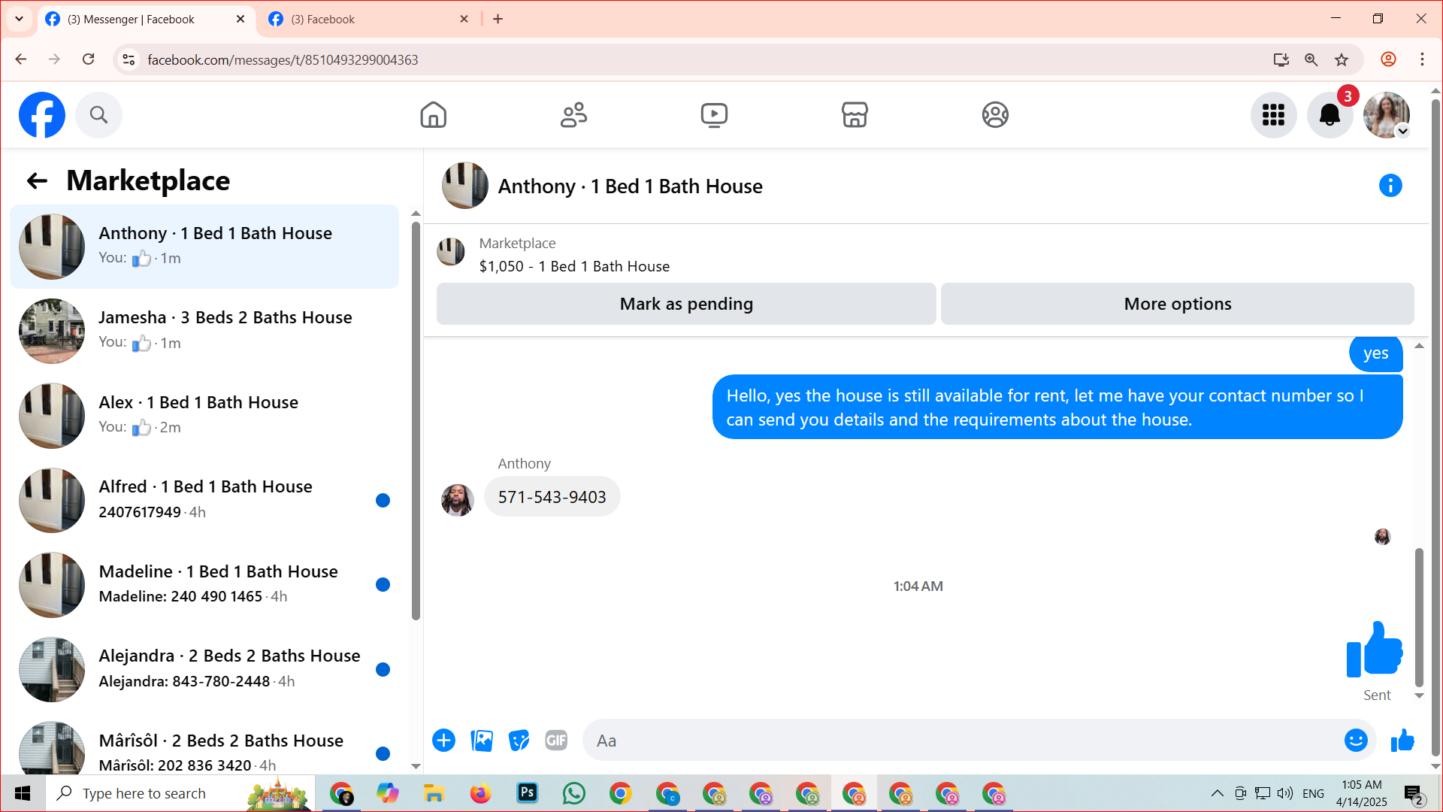Open the Marketplace storefront icon
Screen dimensions: 1443x812
[855, 115]
